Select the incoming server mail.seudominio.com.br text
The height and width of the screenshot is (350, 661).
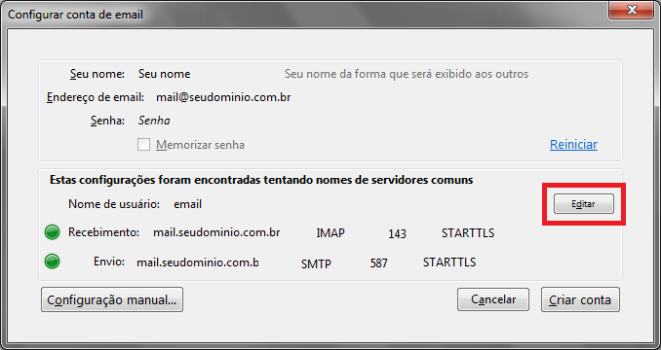(216, 232)
